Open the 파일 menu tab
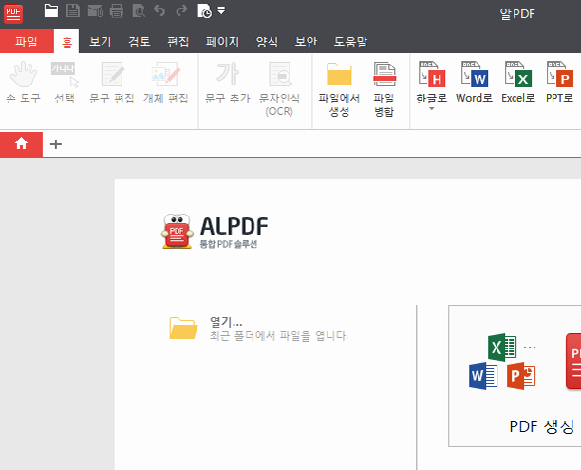Screen dimensions: 581x470 tap(27, 41)
